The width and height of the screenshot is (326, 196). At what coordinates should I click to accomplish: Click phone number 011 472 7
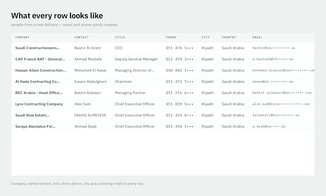(x=179, y=81)
